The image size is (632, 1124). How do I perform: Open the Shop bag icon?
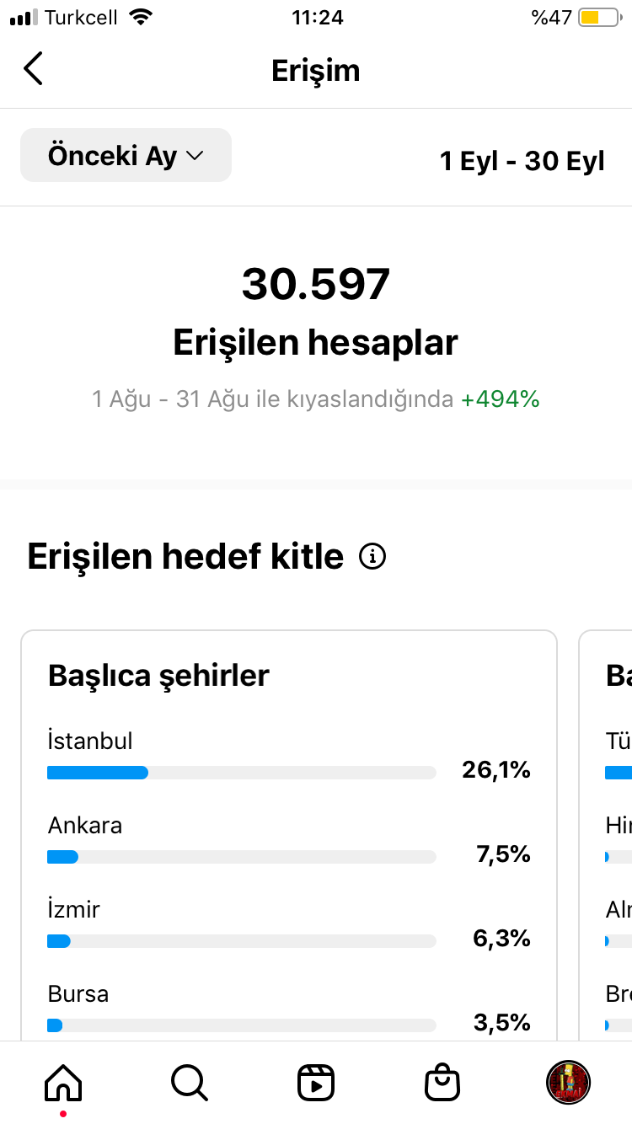pos(442,1081)
